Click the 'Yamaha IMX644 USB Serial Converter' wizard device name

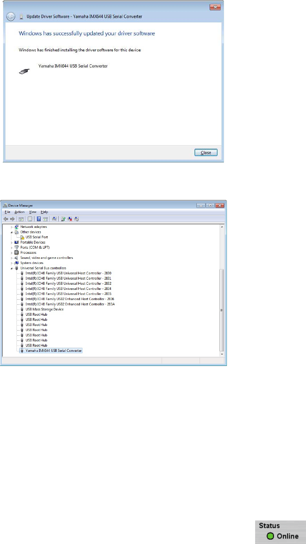(x=73, y=66)
